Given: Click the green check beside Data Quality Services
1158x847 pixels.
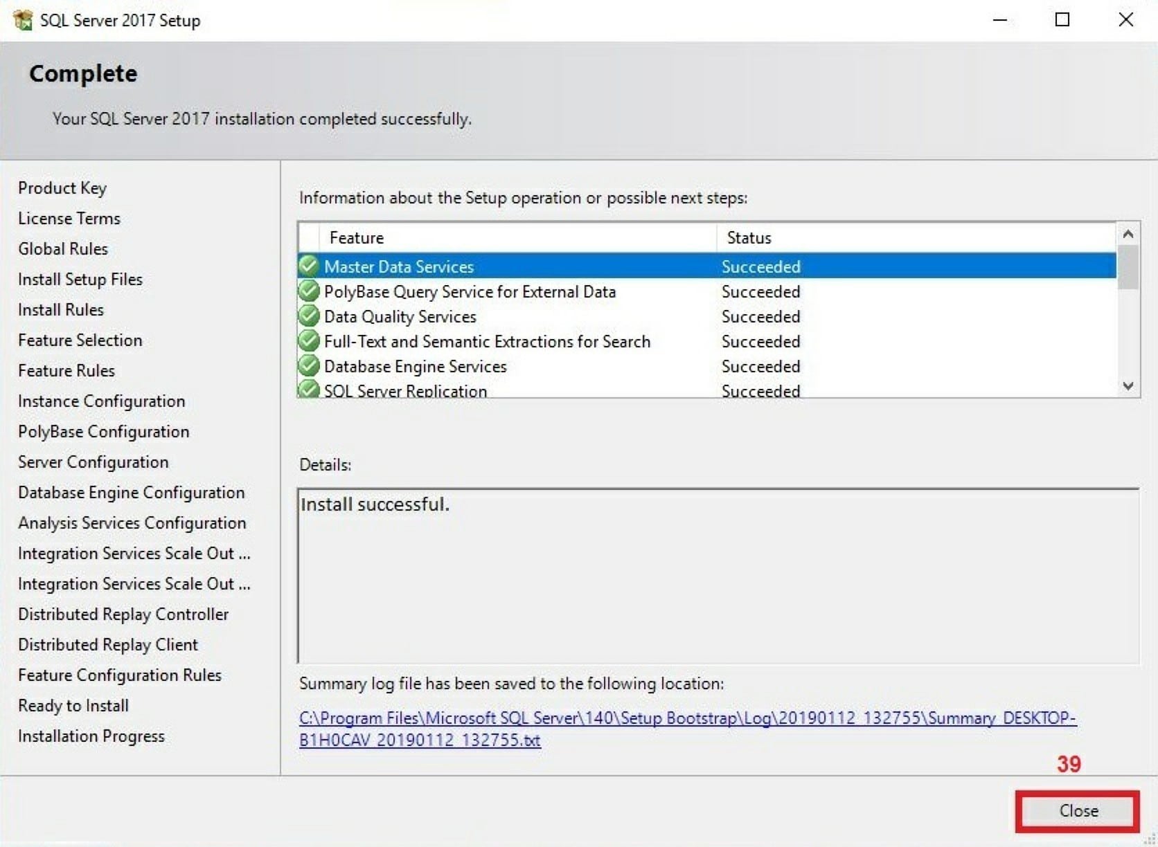Looking at the screenshot, I should pos(309,316).
